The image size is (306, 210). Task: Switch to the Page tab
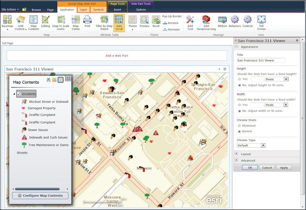(x=50, y=10)
